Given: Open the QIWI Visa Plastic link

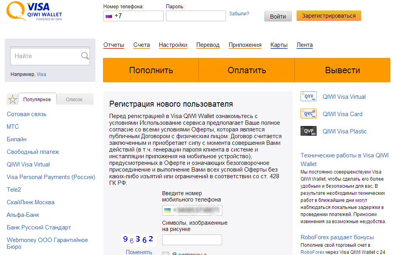Looking at the screenshot, I should point(345,131).
